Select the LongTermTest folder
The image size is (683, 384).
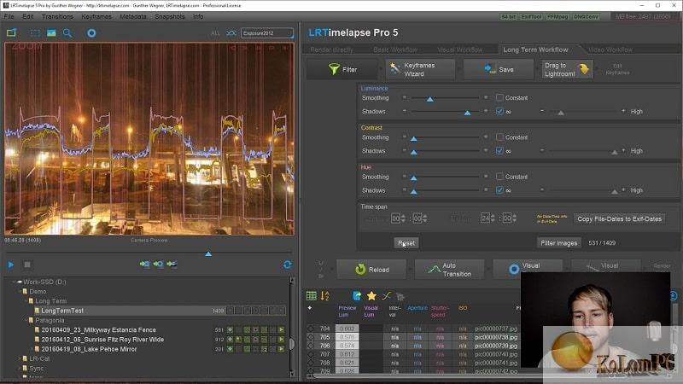point(62,311)
